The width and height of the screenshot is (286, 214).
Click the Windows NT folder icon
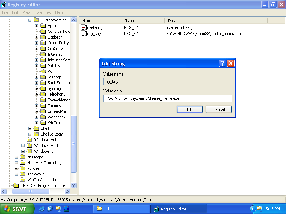[29, 151]
